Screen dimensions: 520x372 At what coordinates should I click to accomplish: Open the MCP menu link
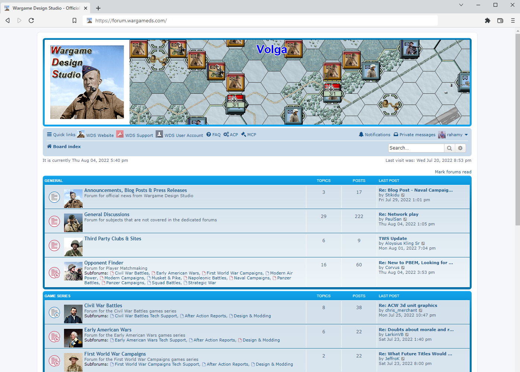[252, 135]
